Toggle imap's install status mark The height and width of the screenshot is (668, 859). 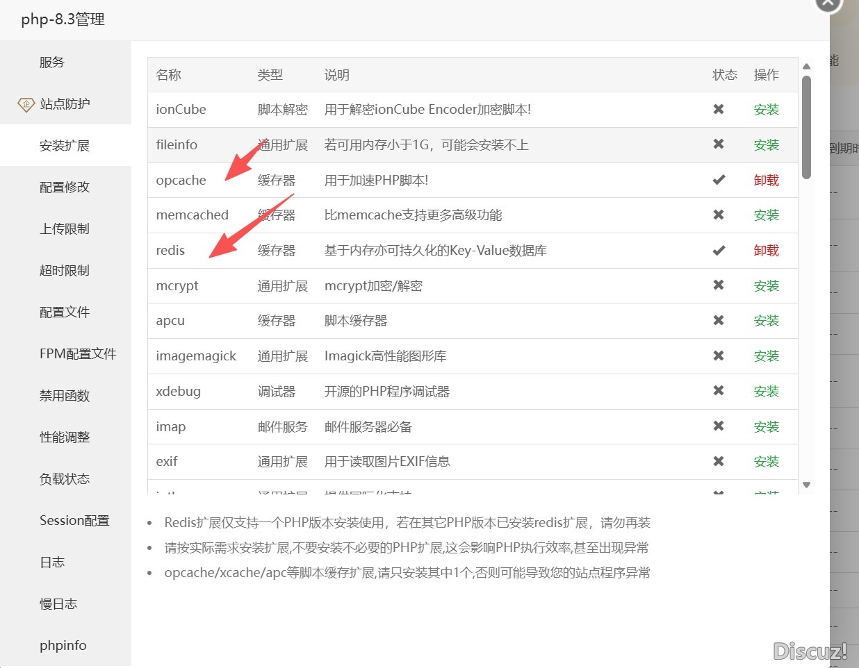point(719,426)
